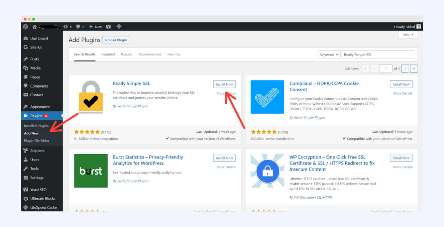The image size is (444, 227).
Task: Click the WP Encryption blue lock thumbnail
Action: tap(267, 171)
